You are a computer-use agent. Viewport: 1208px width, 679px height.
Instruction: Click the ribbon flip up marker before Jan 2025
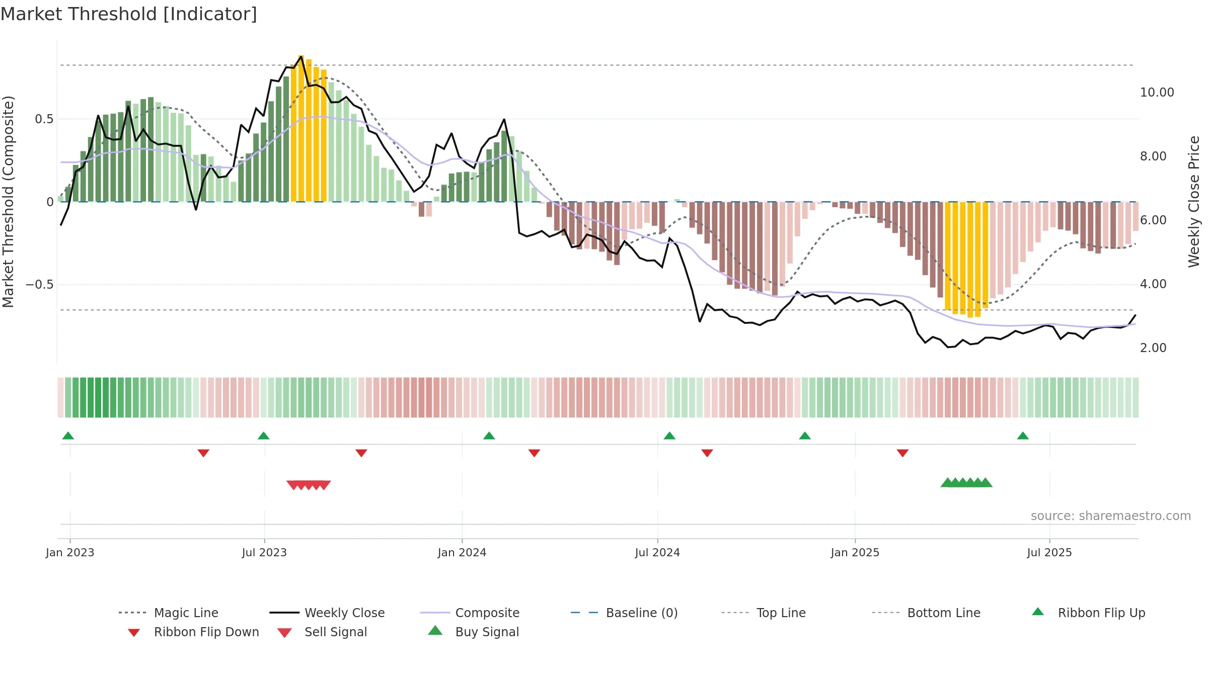[805, 436]
